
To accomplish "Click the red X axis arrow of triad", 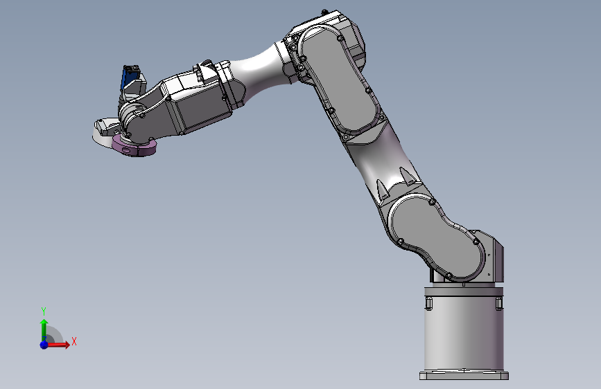I will (58, 345).
